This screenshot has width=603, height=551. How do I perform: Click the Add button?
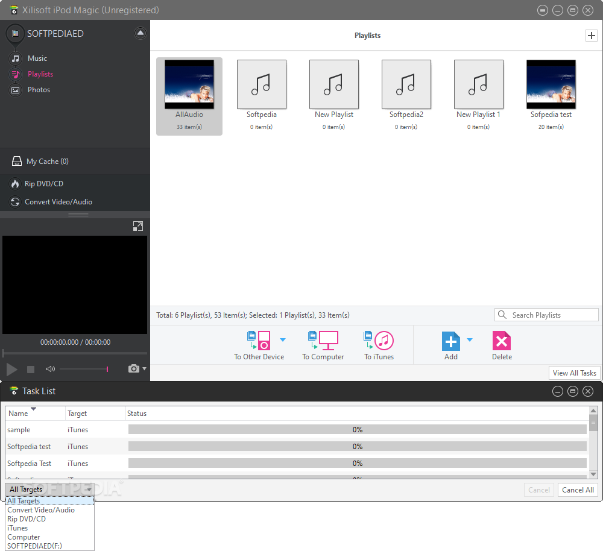450,345
